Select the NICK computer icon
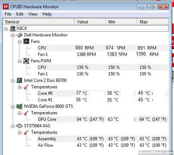This screenshot has height=155, width=174. click(13, 28)
